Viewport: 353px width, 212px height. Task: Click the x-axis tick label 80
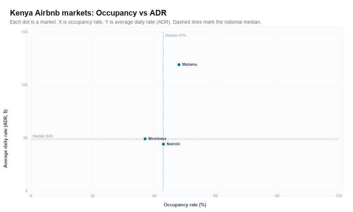(277, 196)
